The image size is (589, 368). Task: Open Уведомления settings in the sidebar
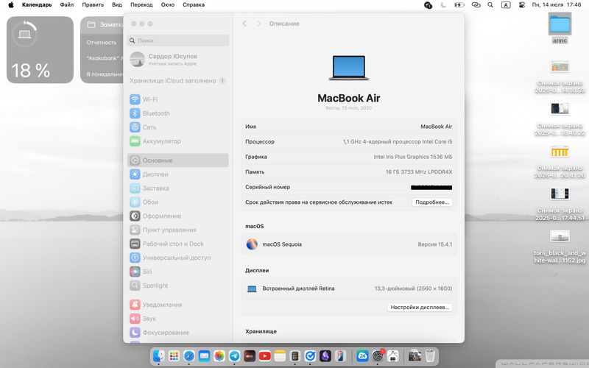(x=177, y=305)
